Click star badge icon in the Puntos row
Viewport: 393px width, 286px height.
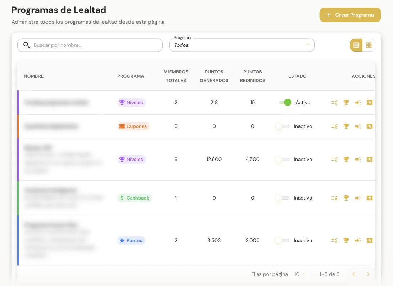coord(370,240)
